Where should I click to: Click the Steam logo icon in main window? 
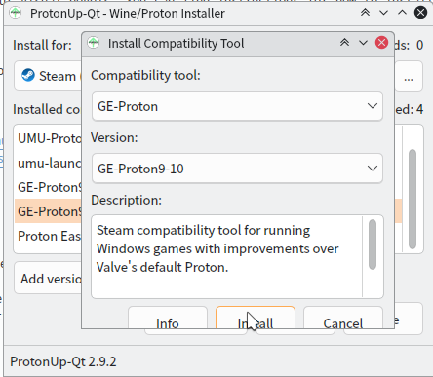28,75
